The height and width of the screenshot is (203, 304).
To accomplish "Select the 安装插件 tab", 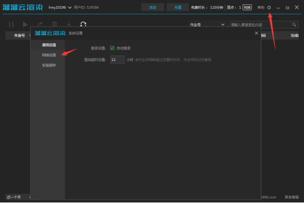I will coord(49,65).
